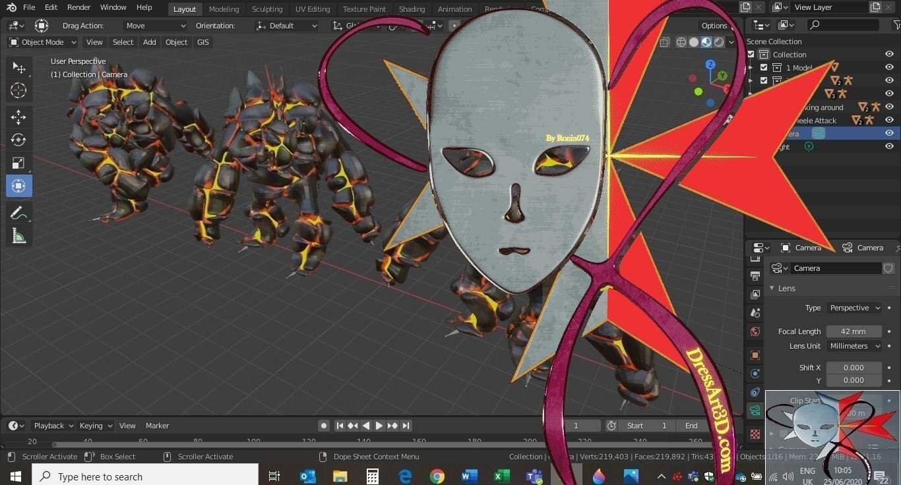Click the Z axis on navigation gizmo
The width and height of the screenshot is (901, 485).
click(710, 65)
